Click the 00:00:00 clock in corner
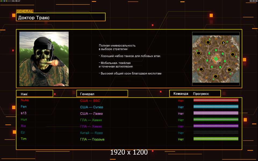Screen dimensions: 258x161 tap(253, 1)
